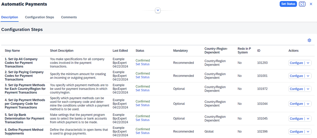Screen dimensions: 317x138
Task: Switch to the Comments tab
Action: pos(69,17)
